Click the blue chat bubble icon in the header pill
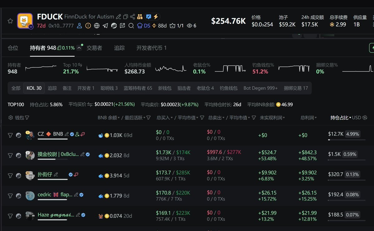374x231 pixels. (x=149, y=17)
